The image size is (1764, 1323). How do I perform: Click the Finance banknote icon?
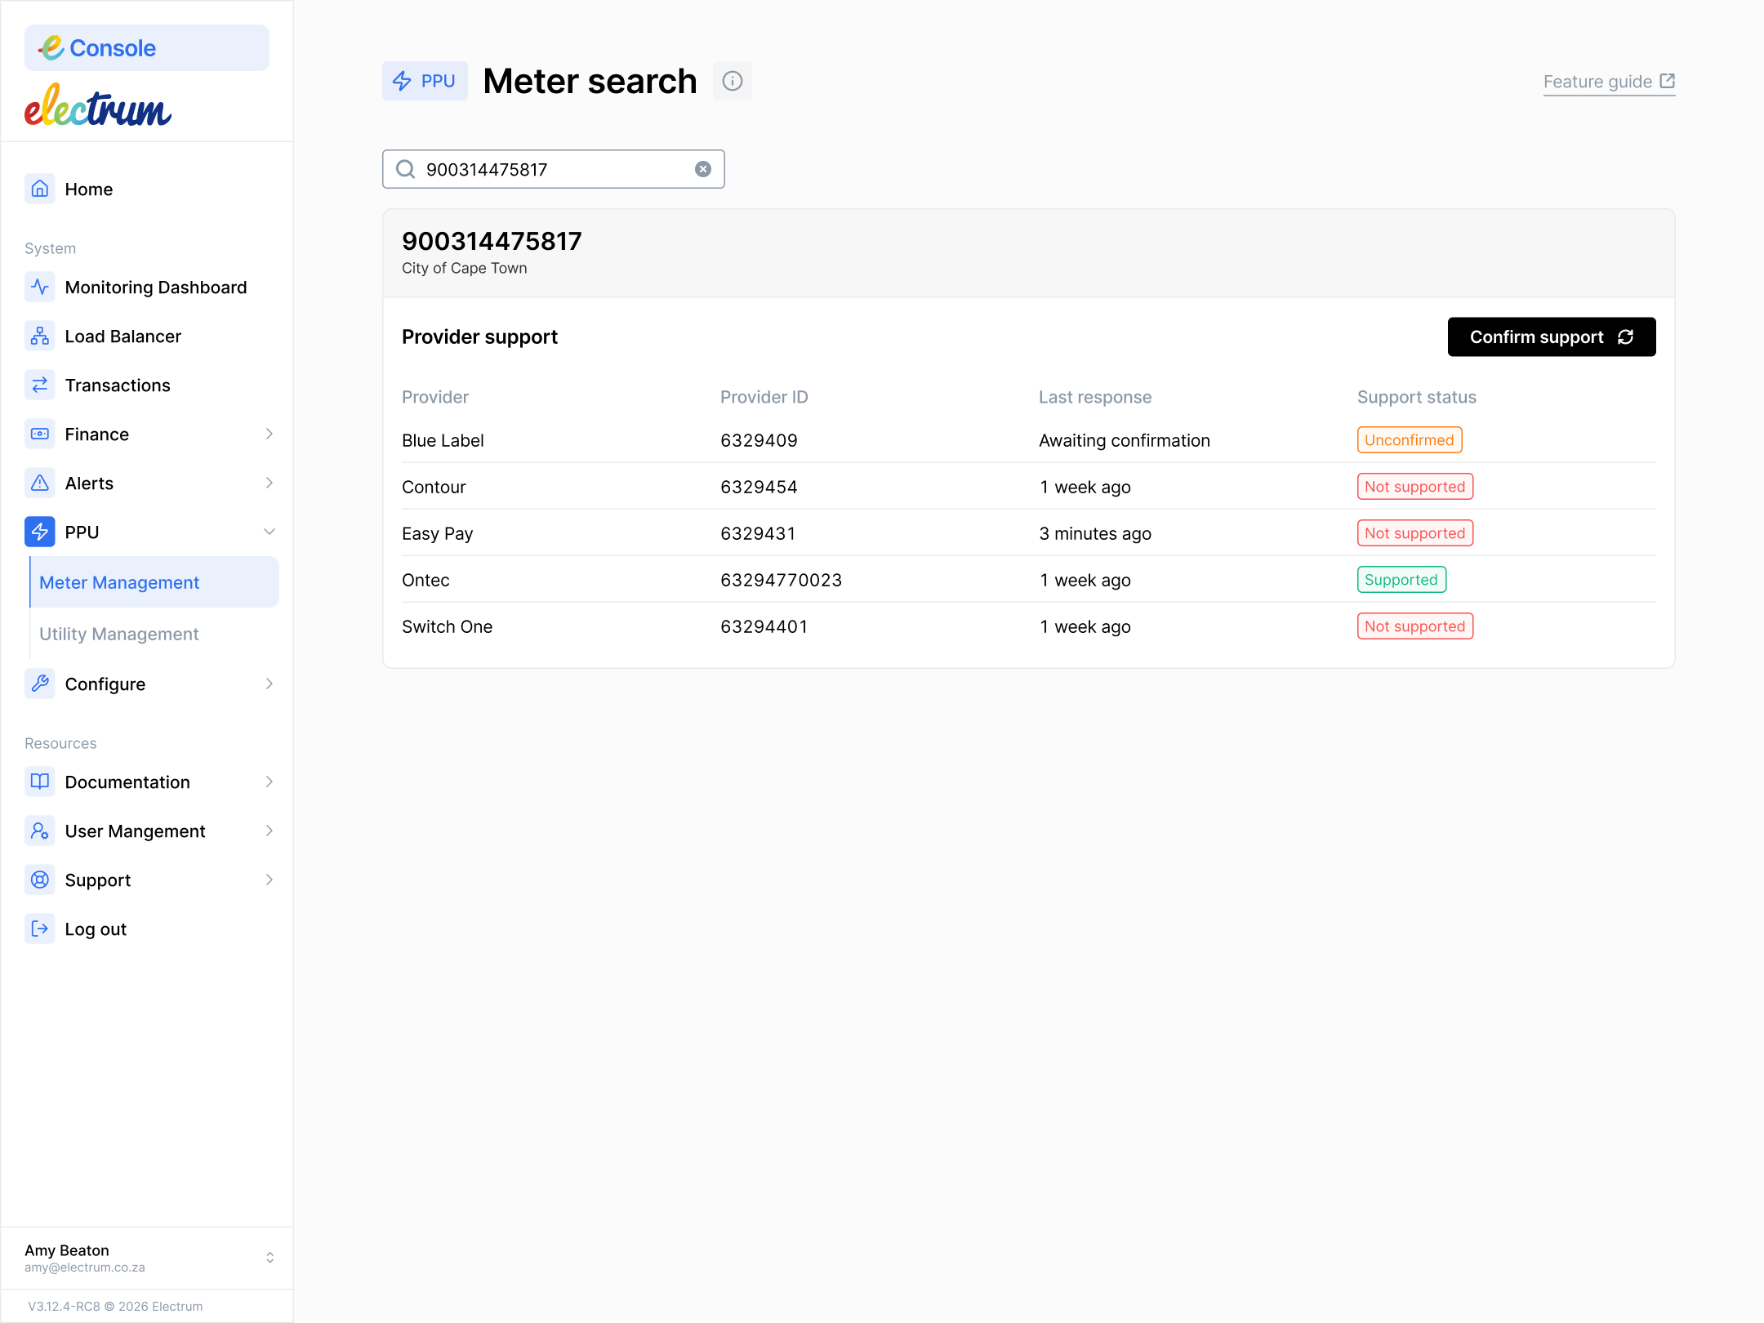click(40, 434)
